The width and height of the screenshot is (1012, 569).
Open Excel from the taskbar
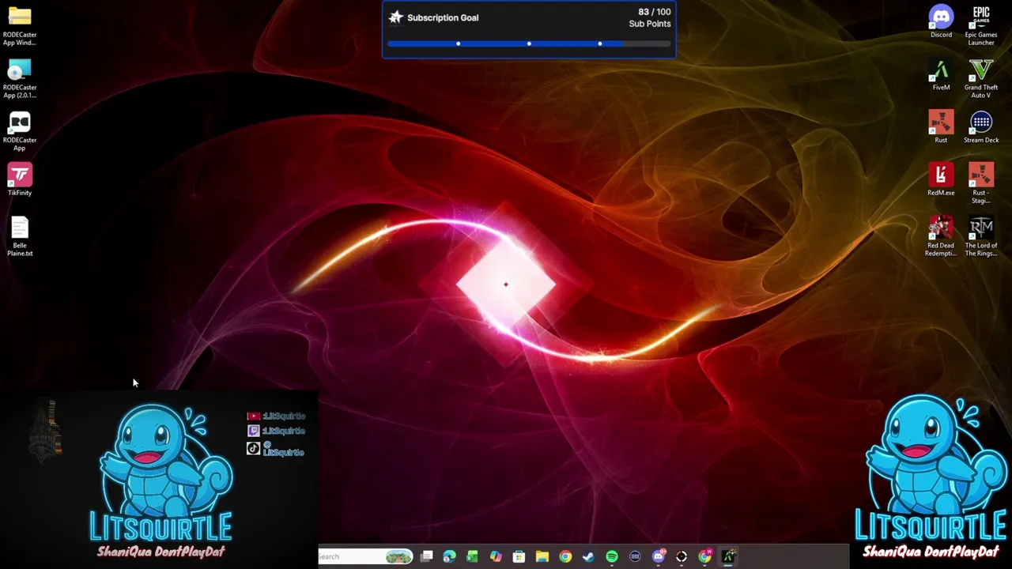(473, 556)
